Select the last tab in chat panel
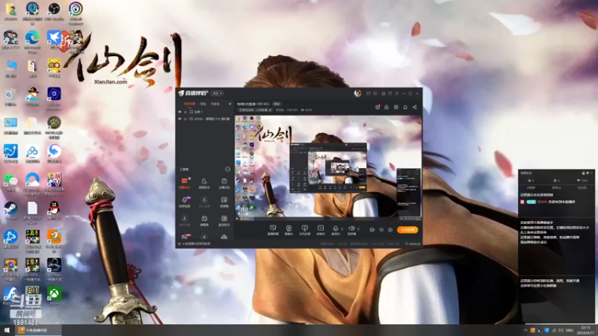 point(582,188)
